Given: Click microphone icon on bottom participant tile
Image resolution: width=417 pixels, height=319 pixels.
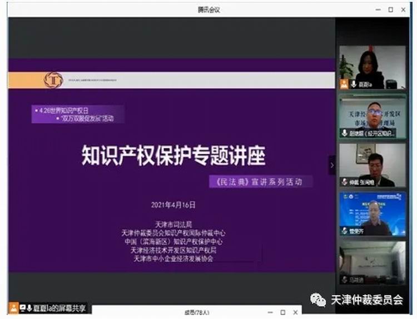Looking at the screenshot, I should click(345, 280).
